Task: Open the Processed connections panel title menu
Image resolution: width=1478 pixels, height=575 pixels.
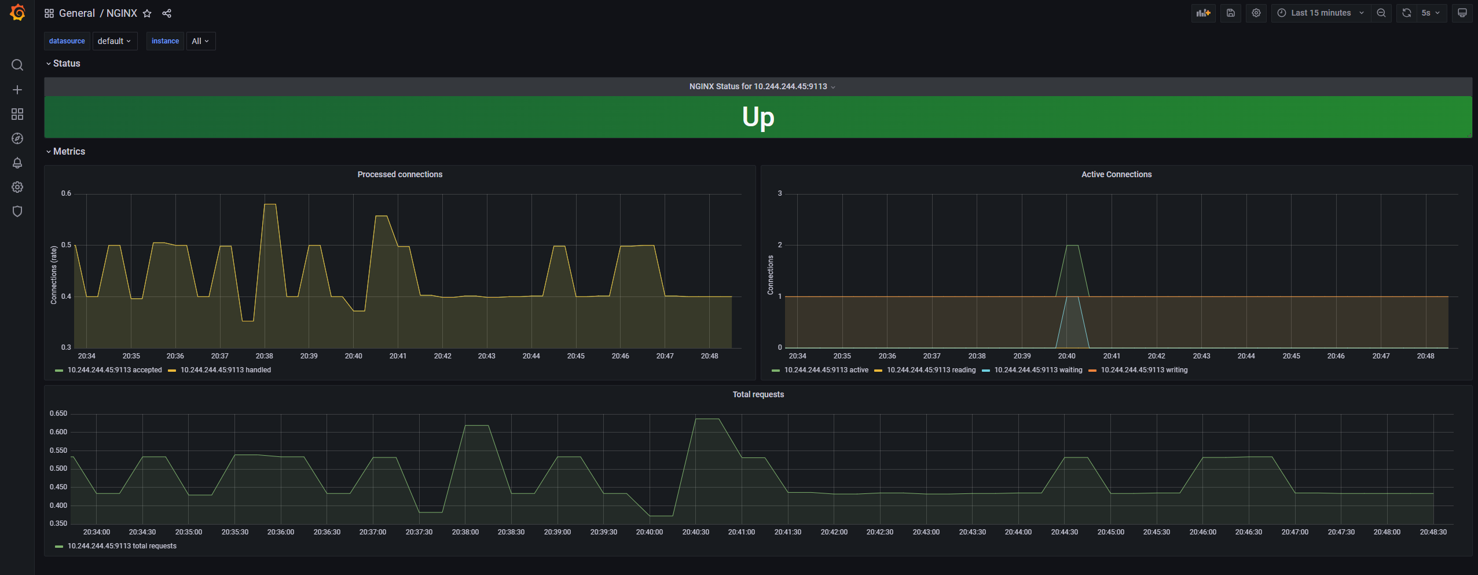Action: point(399,174)
